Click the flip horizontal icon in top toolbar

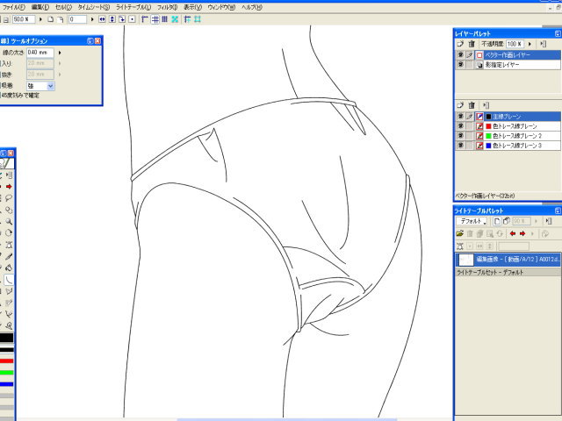102,18
